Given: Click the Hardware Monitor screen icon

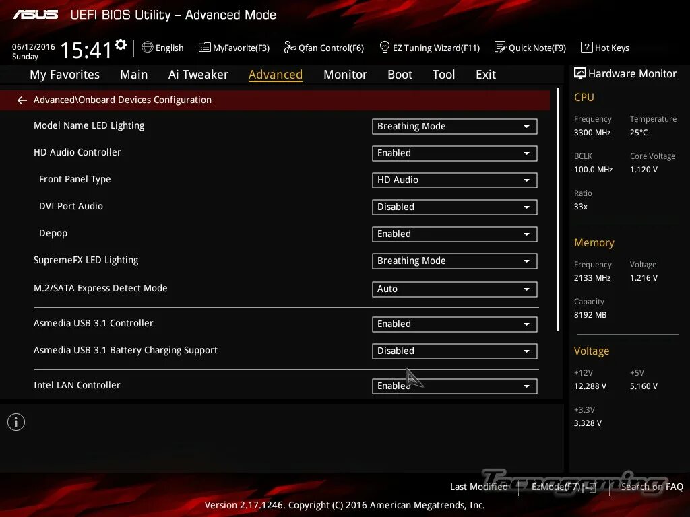Looking at the screenshot, I should click(x=580, y=73).
